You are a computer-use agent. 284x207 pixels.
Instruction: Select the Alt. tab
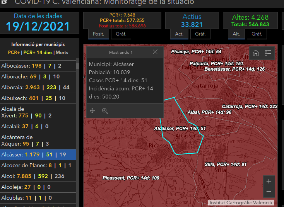(x=236, y=34)
